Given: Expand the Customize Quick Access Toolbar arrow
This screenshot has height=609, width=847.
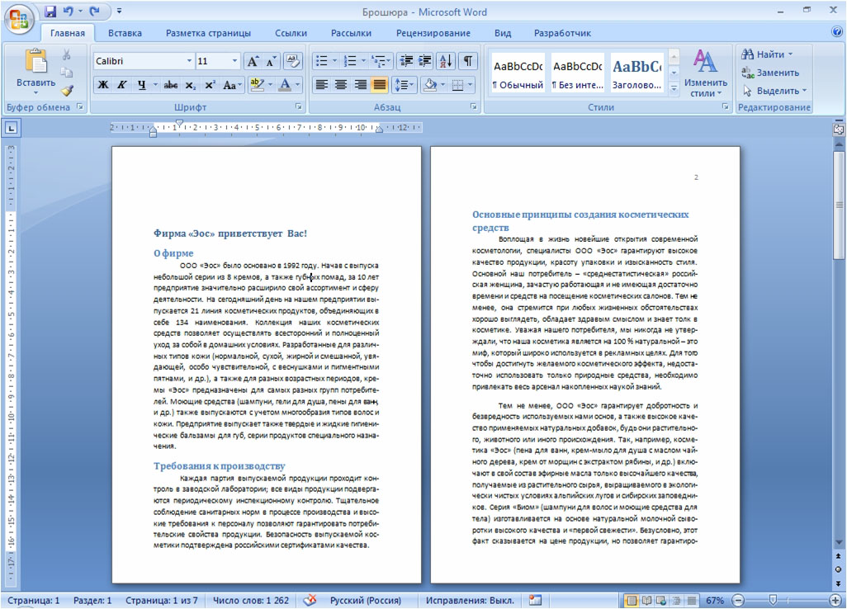Looking at the screenshot, I should coord(120,12).
